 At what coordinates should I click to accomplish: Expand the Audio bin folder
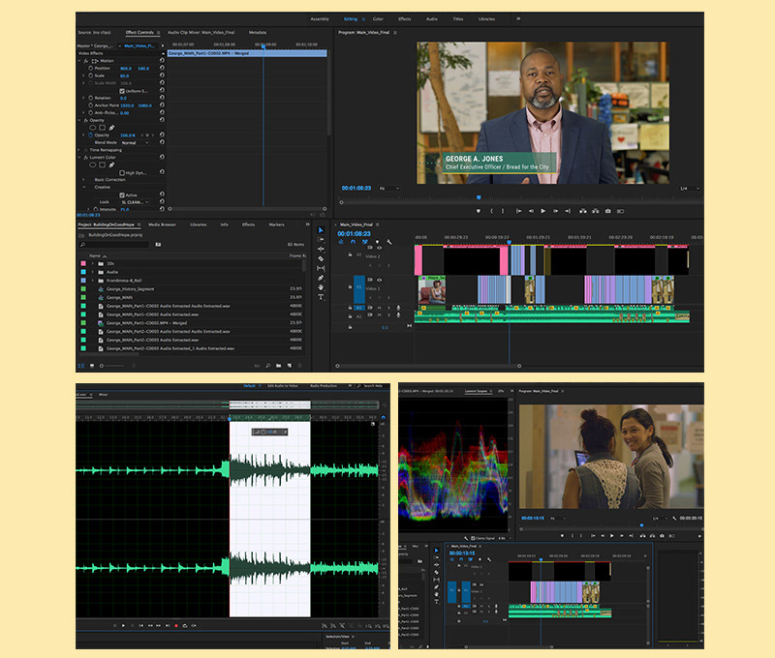click(92, 272)
